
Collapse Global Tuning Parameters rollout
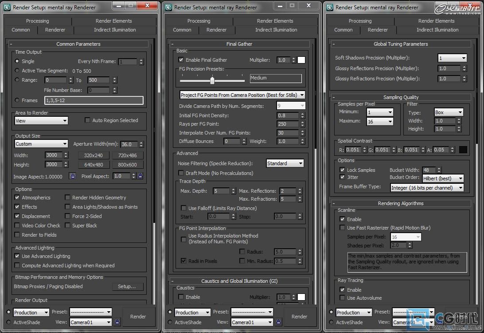click(333, 44)
